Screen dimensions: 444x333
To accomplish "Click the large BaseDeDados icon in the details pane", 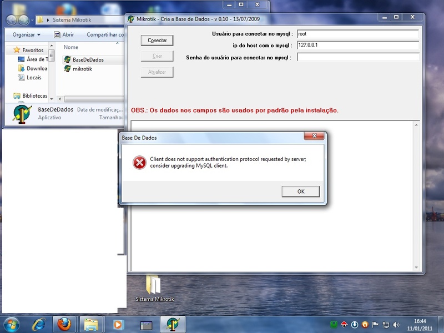I will pos(22,114).
